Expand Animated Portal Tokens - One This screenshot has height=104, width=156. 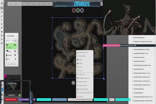(143, 53)
